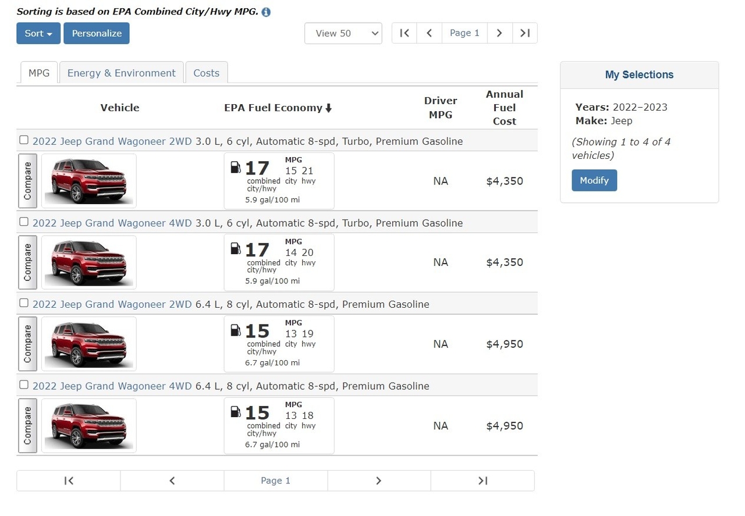This screenshot has height=516, width=745.
Task: Click $4,350 cost for 2WD 3.0 L
Action: (505, 181)
